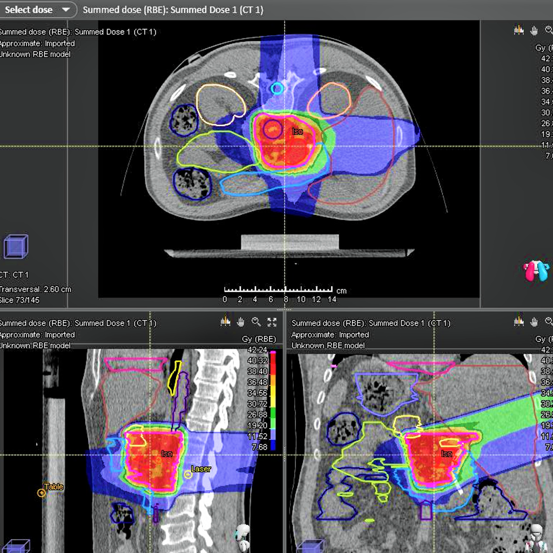553x553 pixels.
Task: Click histogram level icon in sagittal view
Action: [226, 322]
